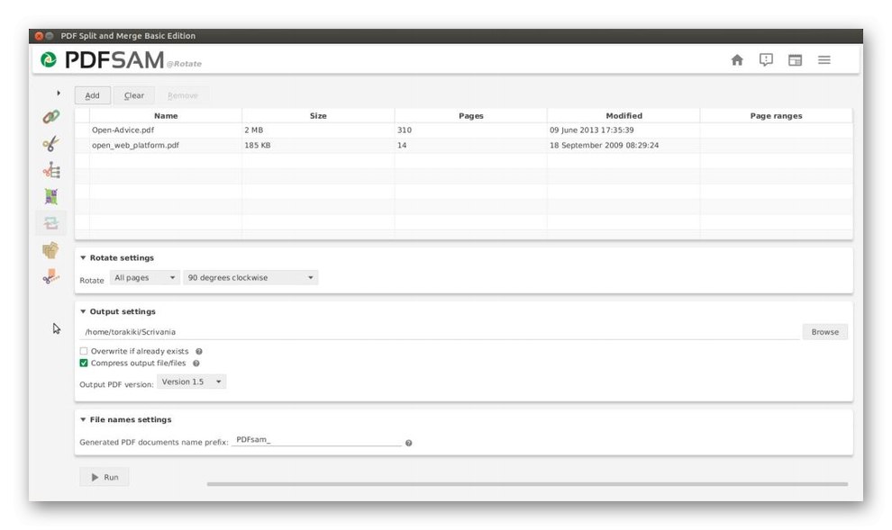The width and height of the screenshot is (892, 530).
Task: Minimize the PDF Split and Merge window
Action: click(50, 36)
